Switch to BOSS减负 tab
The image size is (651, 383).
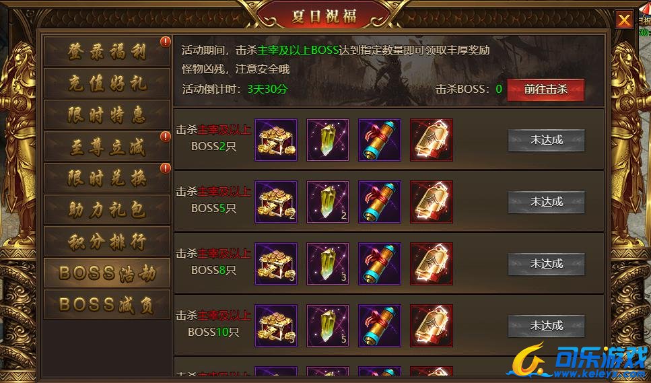(106, 304)
